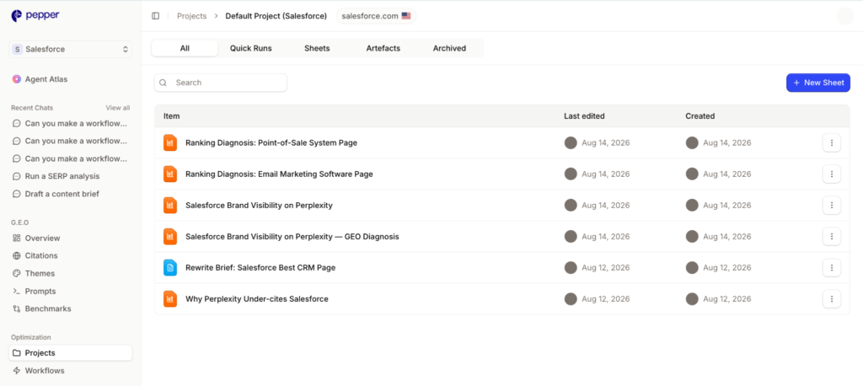
Task: Click the blue document icon for Rewrite Brief
Action: 170,268
